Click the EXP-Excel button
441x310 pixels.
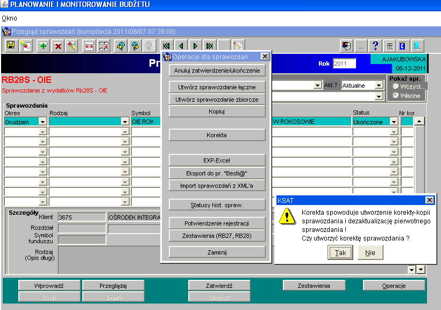[217, 160]
